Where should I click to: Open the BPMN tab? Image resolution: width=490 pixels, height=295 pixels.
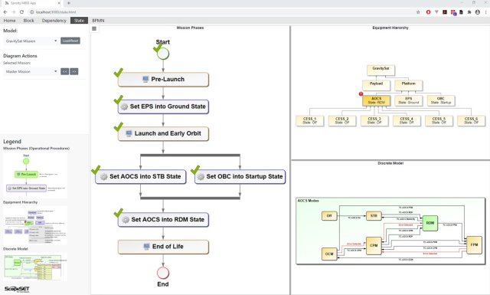(x=98, y=21)
